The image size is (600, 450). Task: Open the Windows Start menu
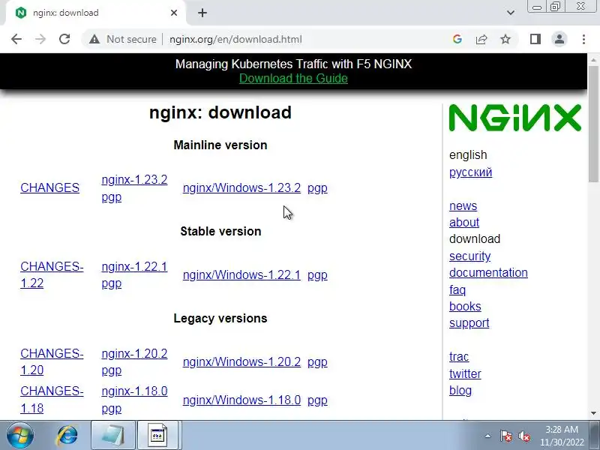20,436
